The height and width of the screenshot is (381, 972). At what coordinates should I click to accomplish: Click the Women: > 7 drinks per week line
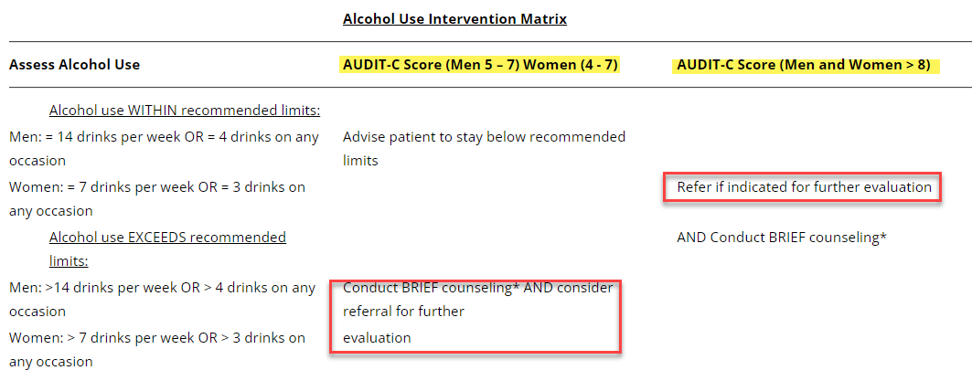coord(157,338)
